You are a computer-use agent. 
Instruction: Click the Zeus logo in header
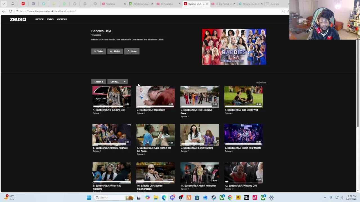tap(18, 19)
